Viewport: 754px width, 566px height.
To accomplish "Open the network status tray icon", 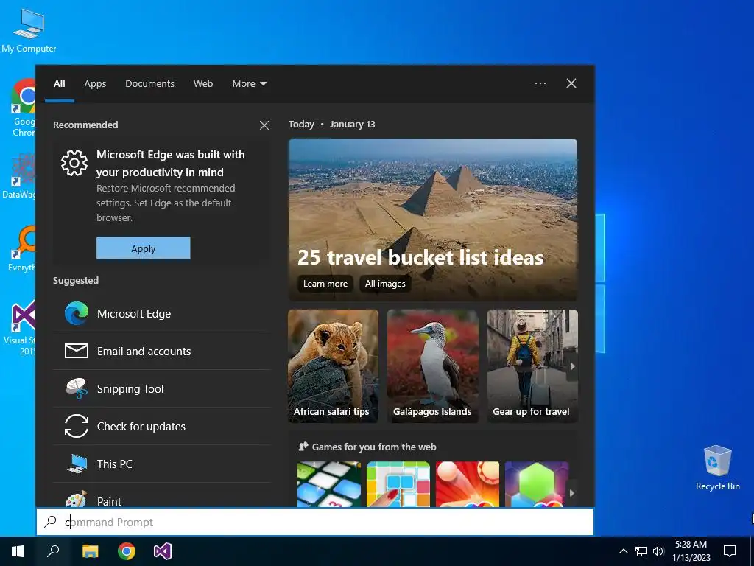I will coord(641,551).
